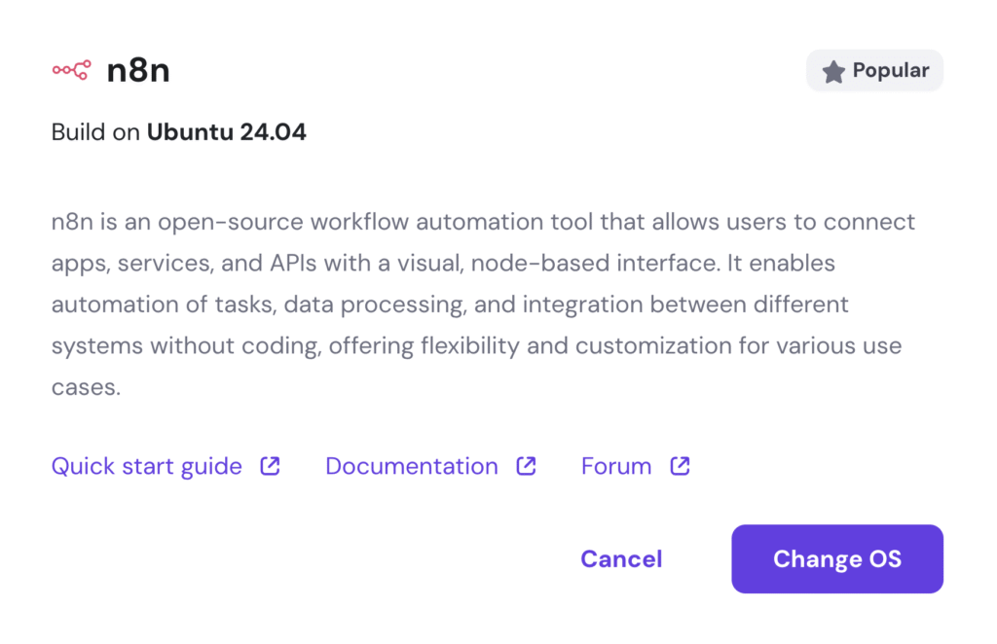Image resolution: width=997 pixels, height=644 pixels.
Task: Click the red connector nodes of the n8n logo
Action: 70,69
